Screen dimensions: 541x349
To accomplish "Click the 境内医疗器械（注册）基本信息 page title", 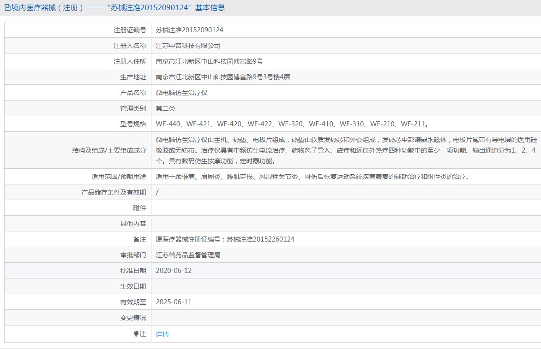I will [x=118, y=7].
